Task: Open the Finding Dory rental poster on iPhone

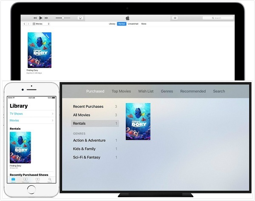Action: pyautogui.click(x=20, y=147)
